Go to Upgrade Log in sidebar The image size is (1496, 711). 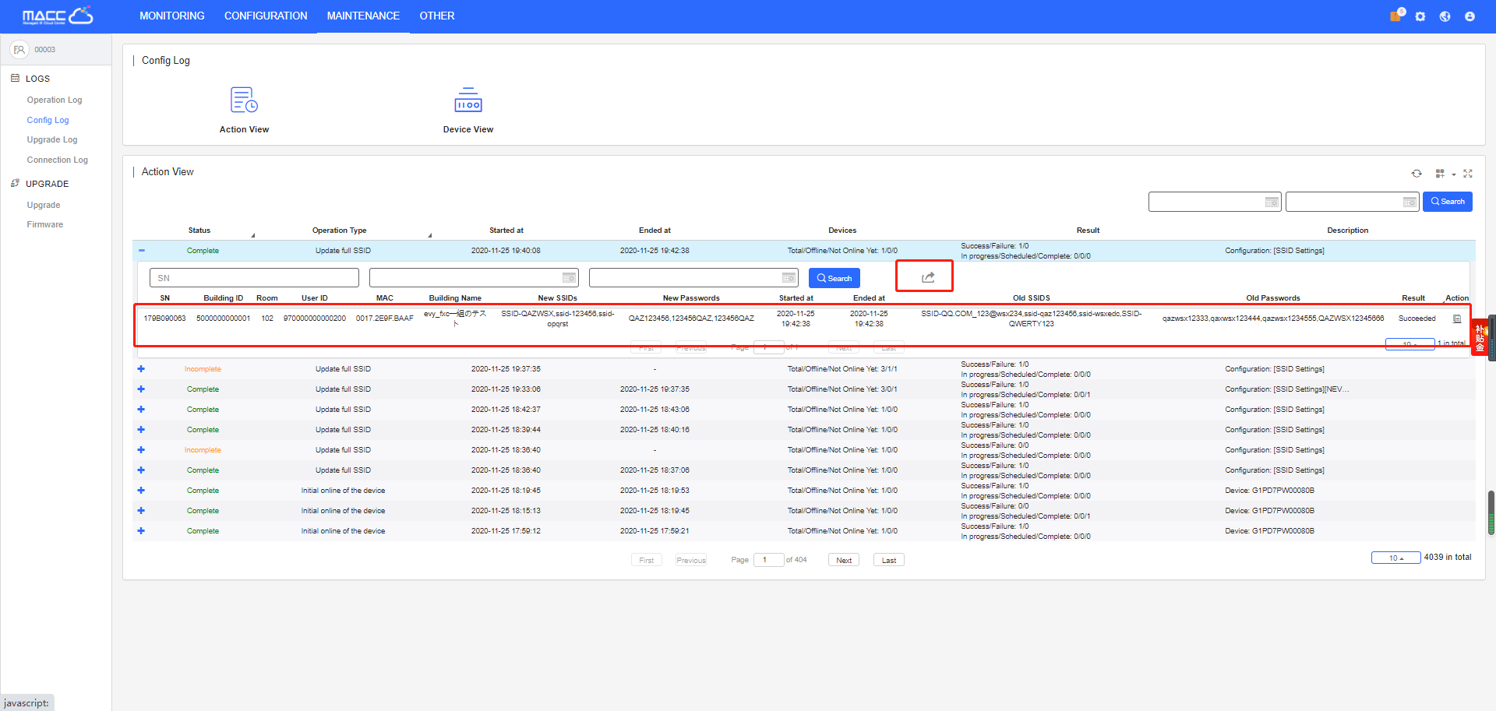coord(52,139)
